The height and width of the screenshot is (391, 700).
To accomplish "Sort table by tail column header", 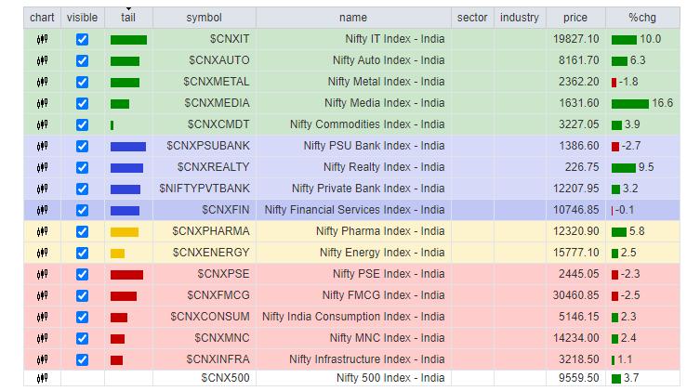I will 128,18.
